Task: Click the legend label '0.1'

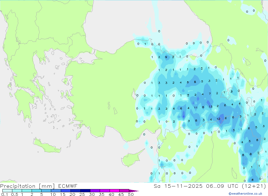Action: coord(5,194)
